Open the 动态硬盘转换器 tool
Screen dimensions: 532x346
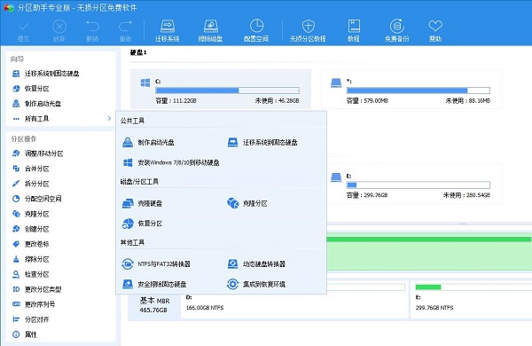click(x=256, y=263)
